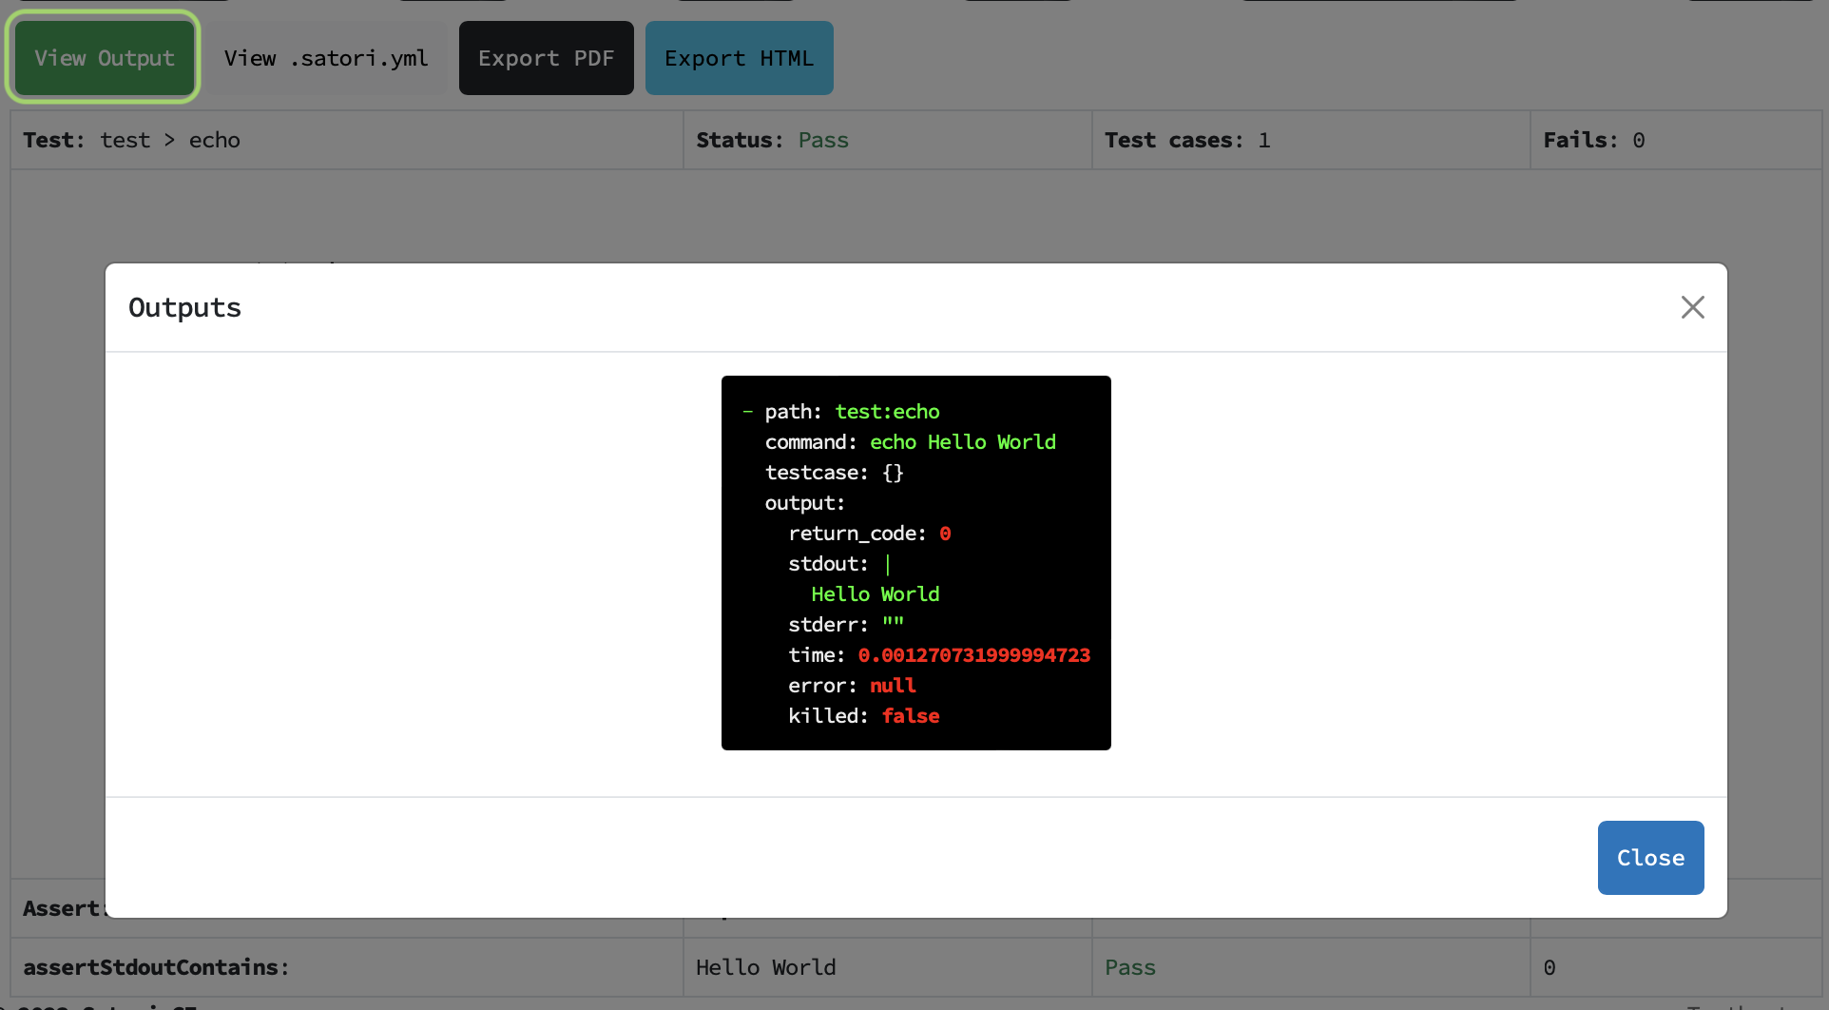Export the report as PDF
This screenshot has width=1829, height=1010.
click(x=546, y=58)
